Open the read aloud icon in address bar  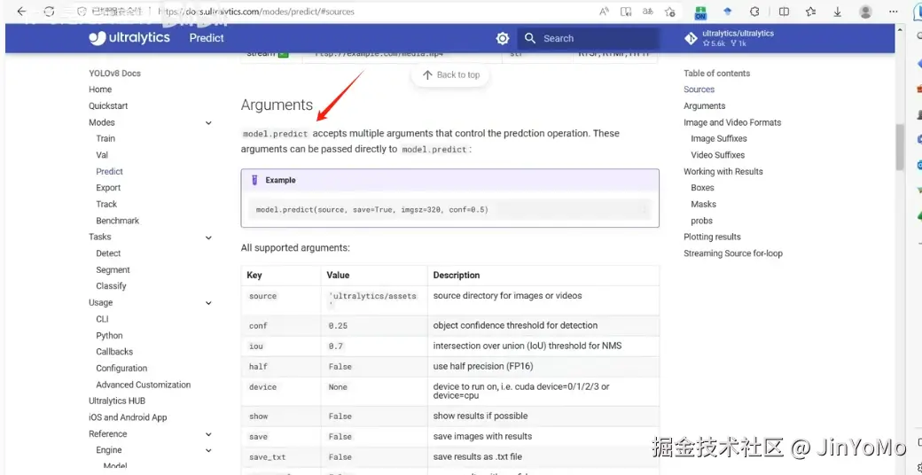click(604, 12)
